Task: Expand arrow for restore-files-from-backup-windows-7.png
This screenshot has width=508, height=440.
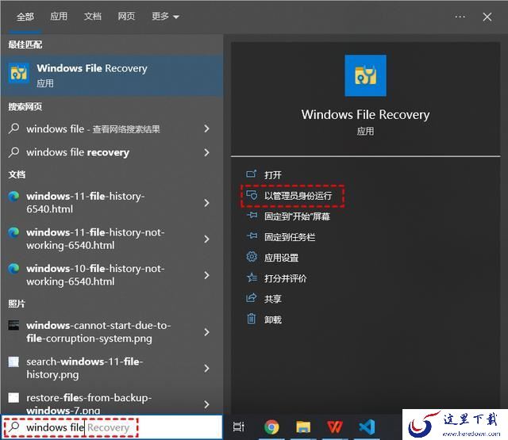Action: click(206, 404)
